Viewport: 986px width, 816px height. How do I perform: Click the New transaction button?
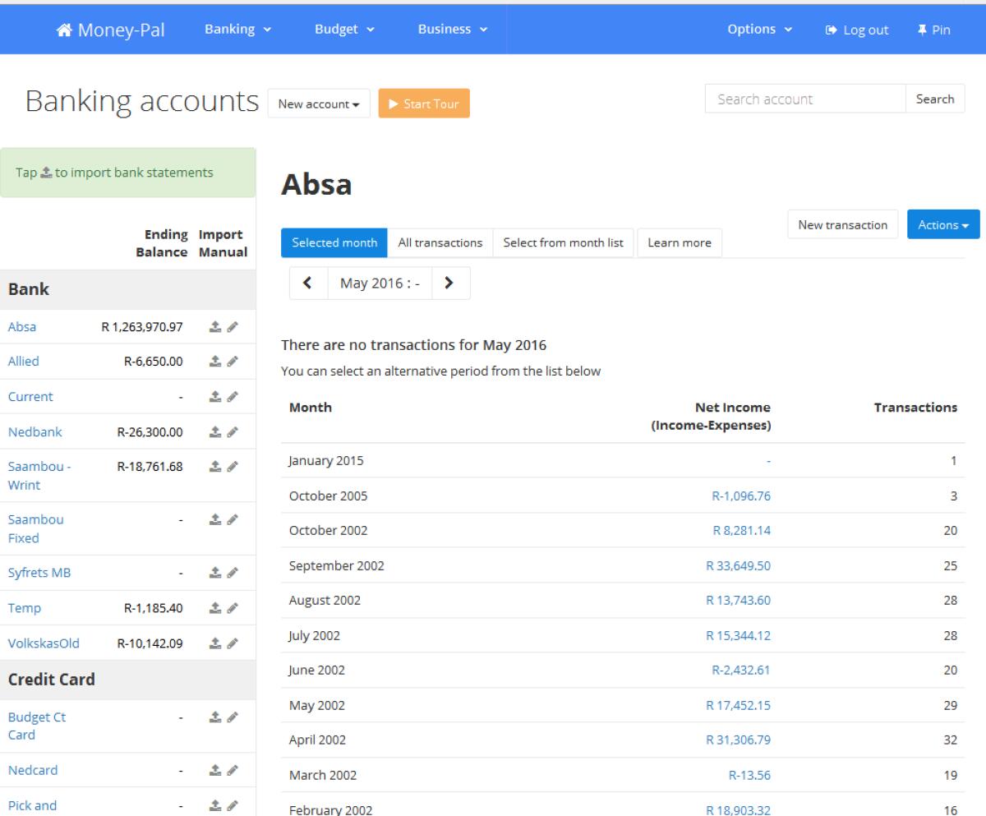pos(842,225)
